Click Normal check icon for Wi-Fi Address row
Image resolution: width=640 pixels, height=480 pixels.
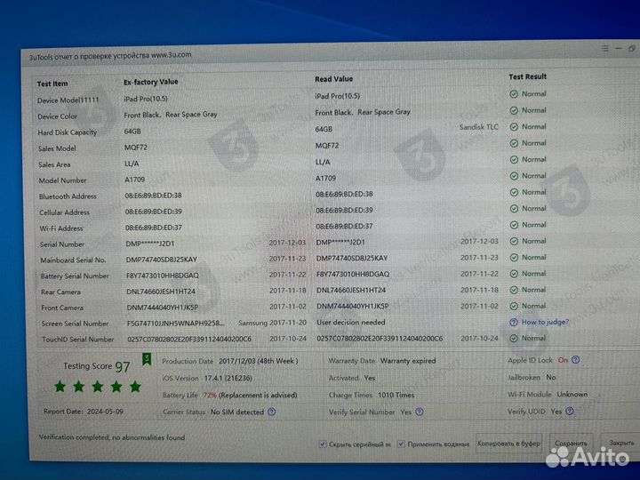[x=514, y=225]
